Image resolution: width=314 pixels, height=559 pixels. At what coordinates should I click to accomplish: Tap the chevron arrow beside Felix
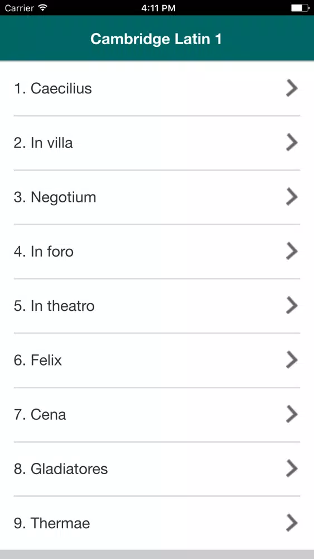click(x=292, y=360)
